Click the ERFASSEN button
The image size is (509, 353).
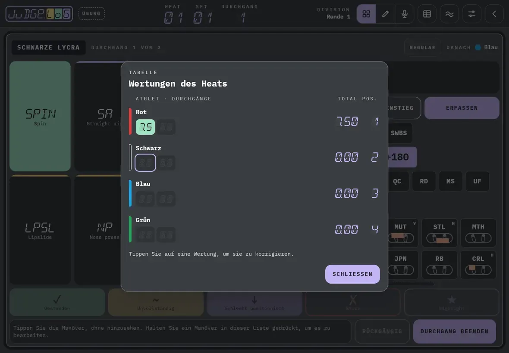[462, 108]
